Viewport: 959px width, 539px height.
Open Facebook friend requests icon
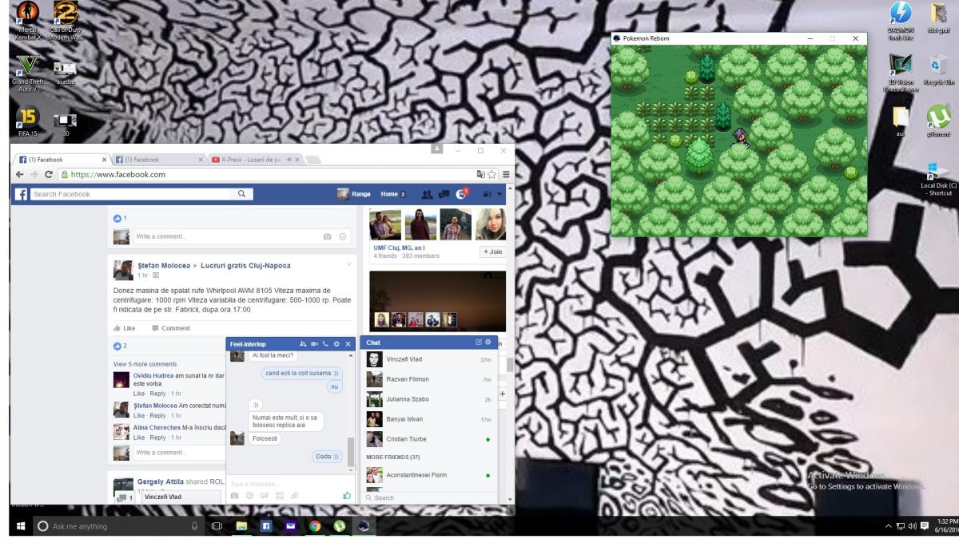pos(427,194)
